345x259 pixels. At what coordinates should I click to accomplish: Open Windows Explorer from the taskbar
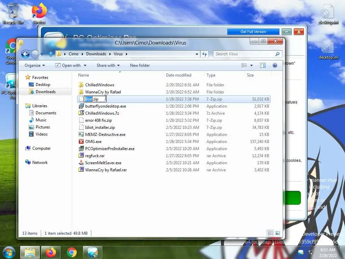[x=30, y=253]
